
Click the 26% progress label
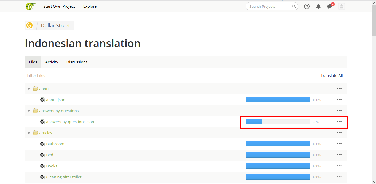click(316, 122)
